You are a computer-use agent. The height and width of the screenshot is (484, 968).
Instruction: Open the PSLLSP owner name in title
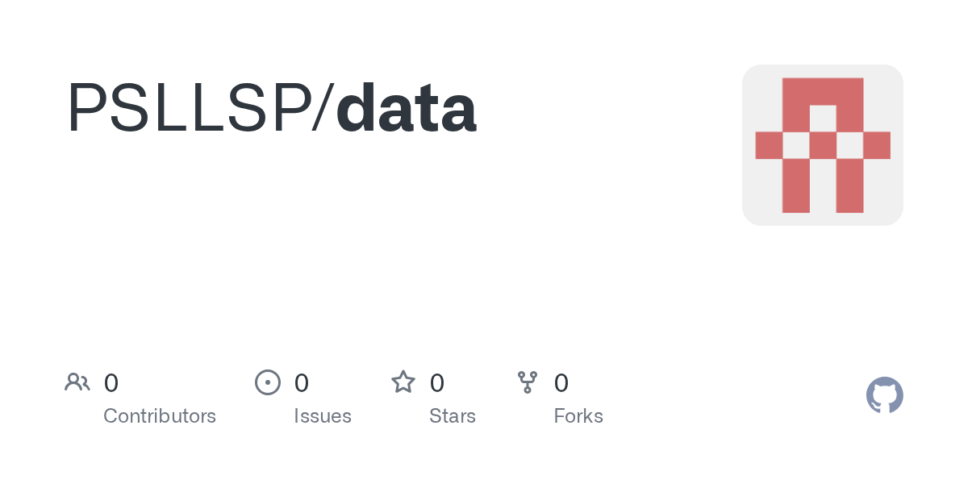tap(189, 109)
